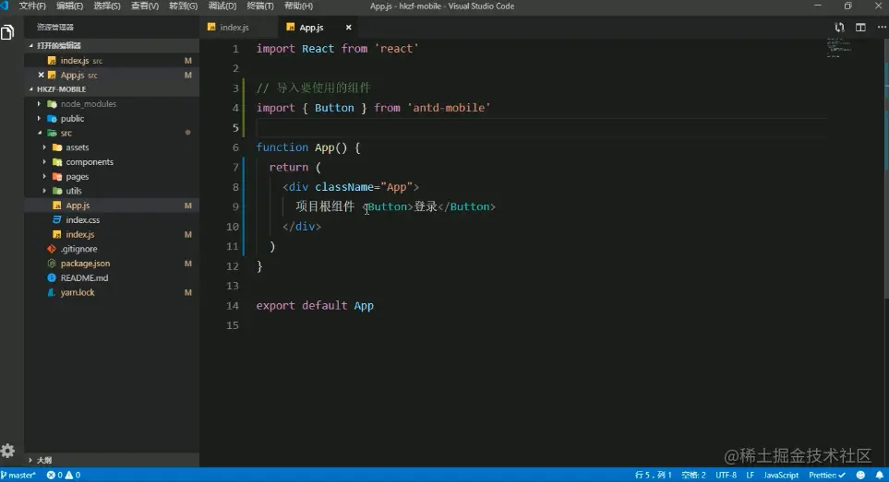
Task: Change the UTF-8 encoding setting
Action: pos(726,476)
